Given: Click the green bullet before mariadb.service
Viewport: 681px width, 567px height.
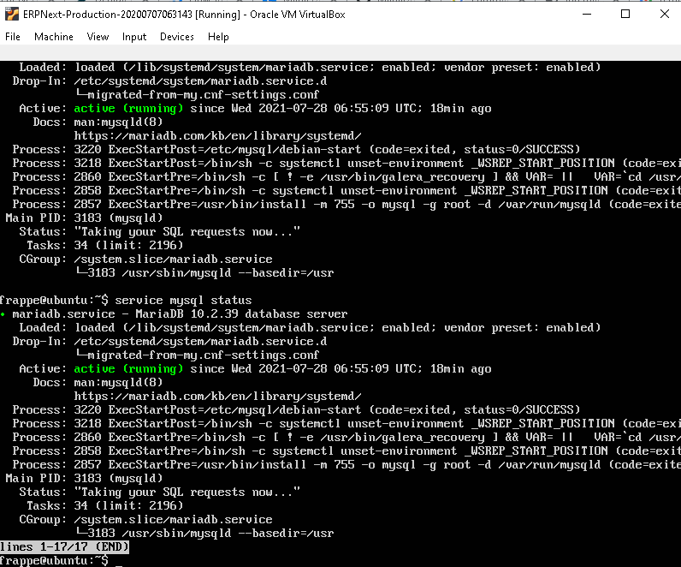Looking at the screenshot, I should (x=3, y=314).
